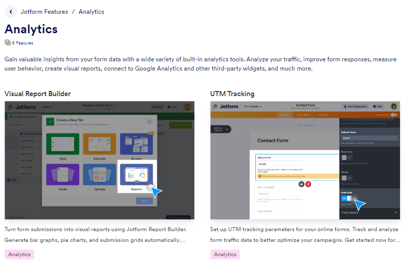Click the red trash icon on utm_source field
Image resolution: width=417 pixels, height=270 pixels.
[308, 184]
